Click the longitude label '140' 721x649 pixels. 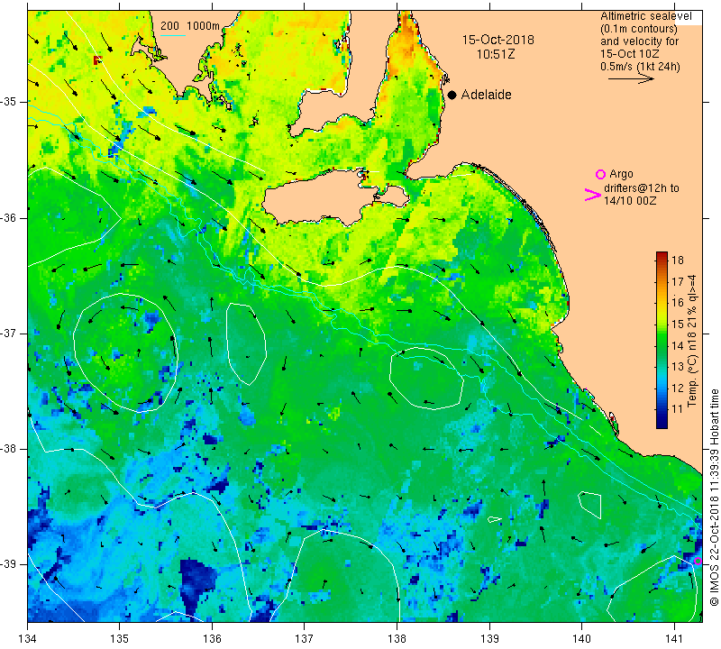pos(581,638)
